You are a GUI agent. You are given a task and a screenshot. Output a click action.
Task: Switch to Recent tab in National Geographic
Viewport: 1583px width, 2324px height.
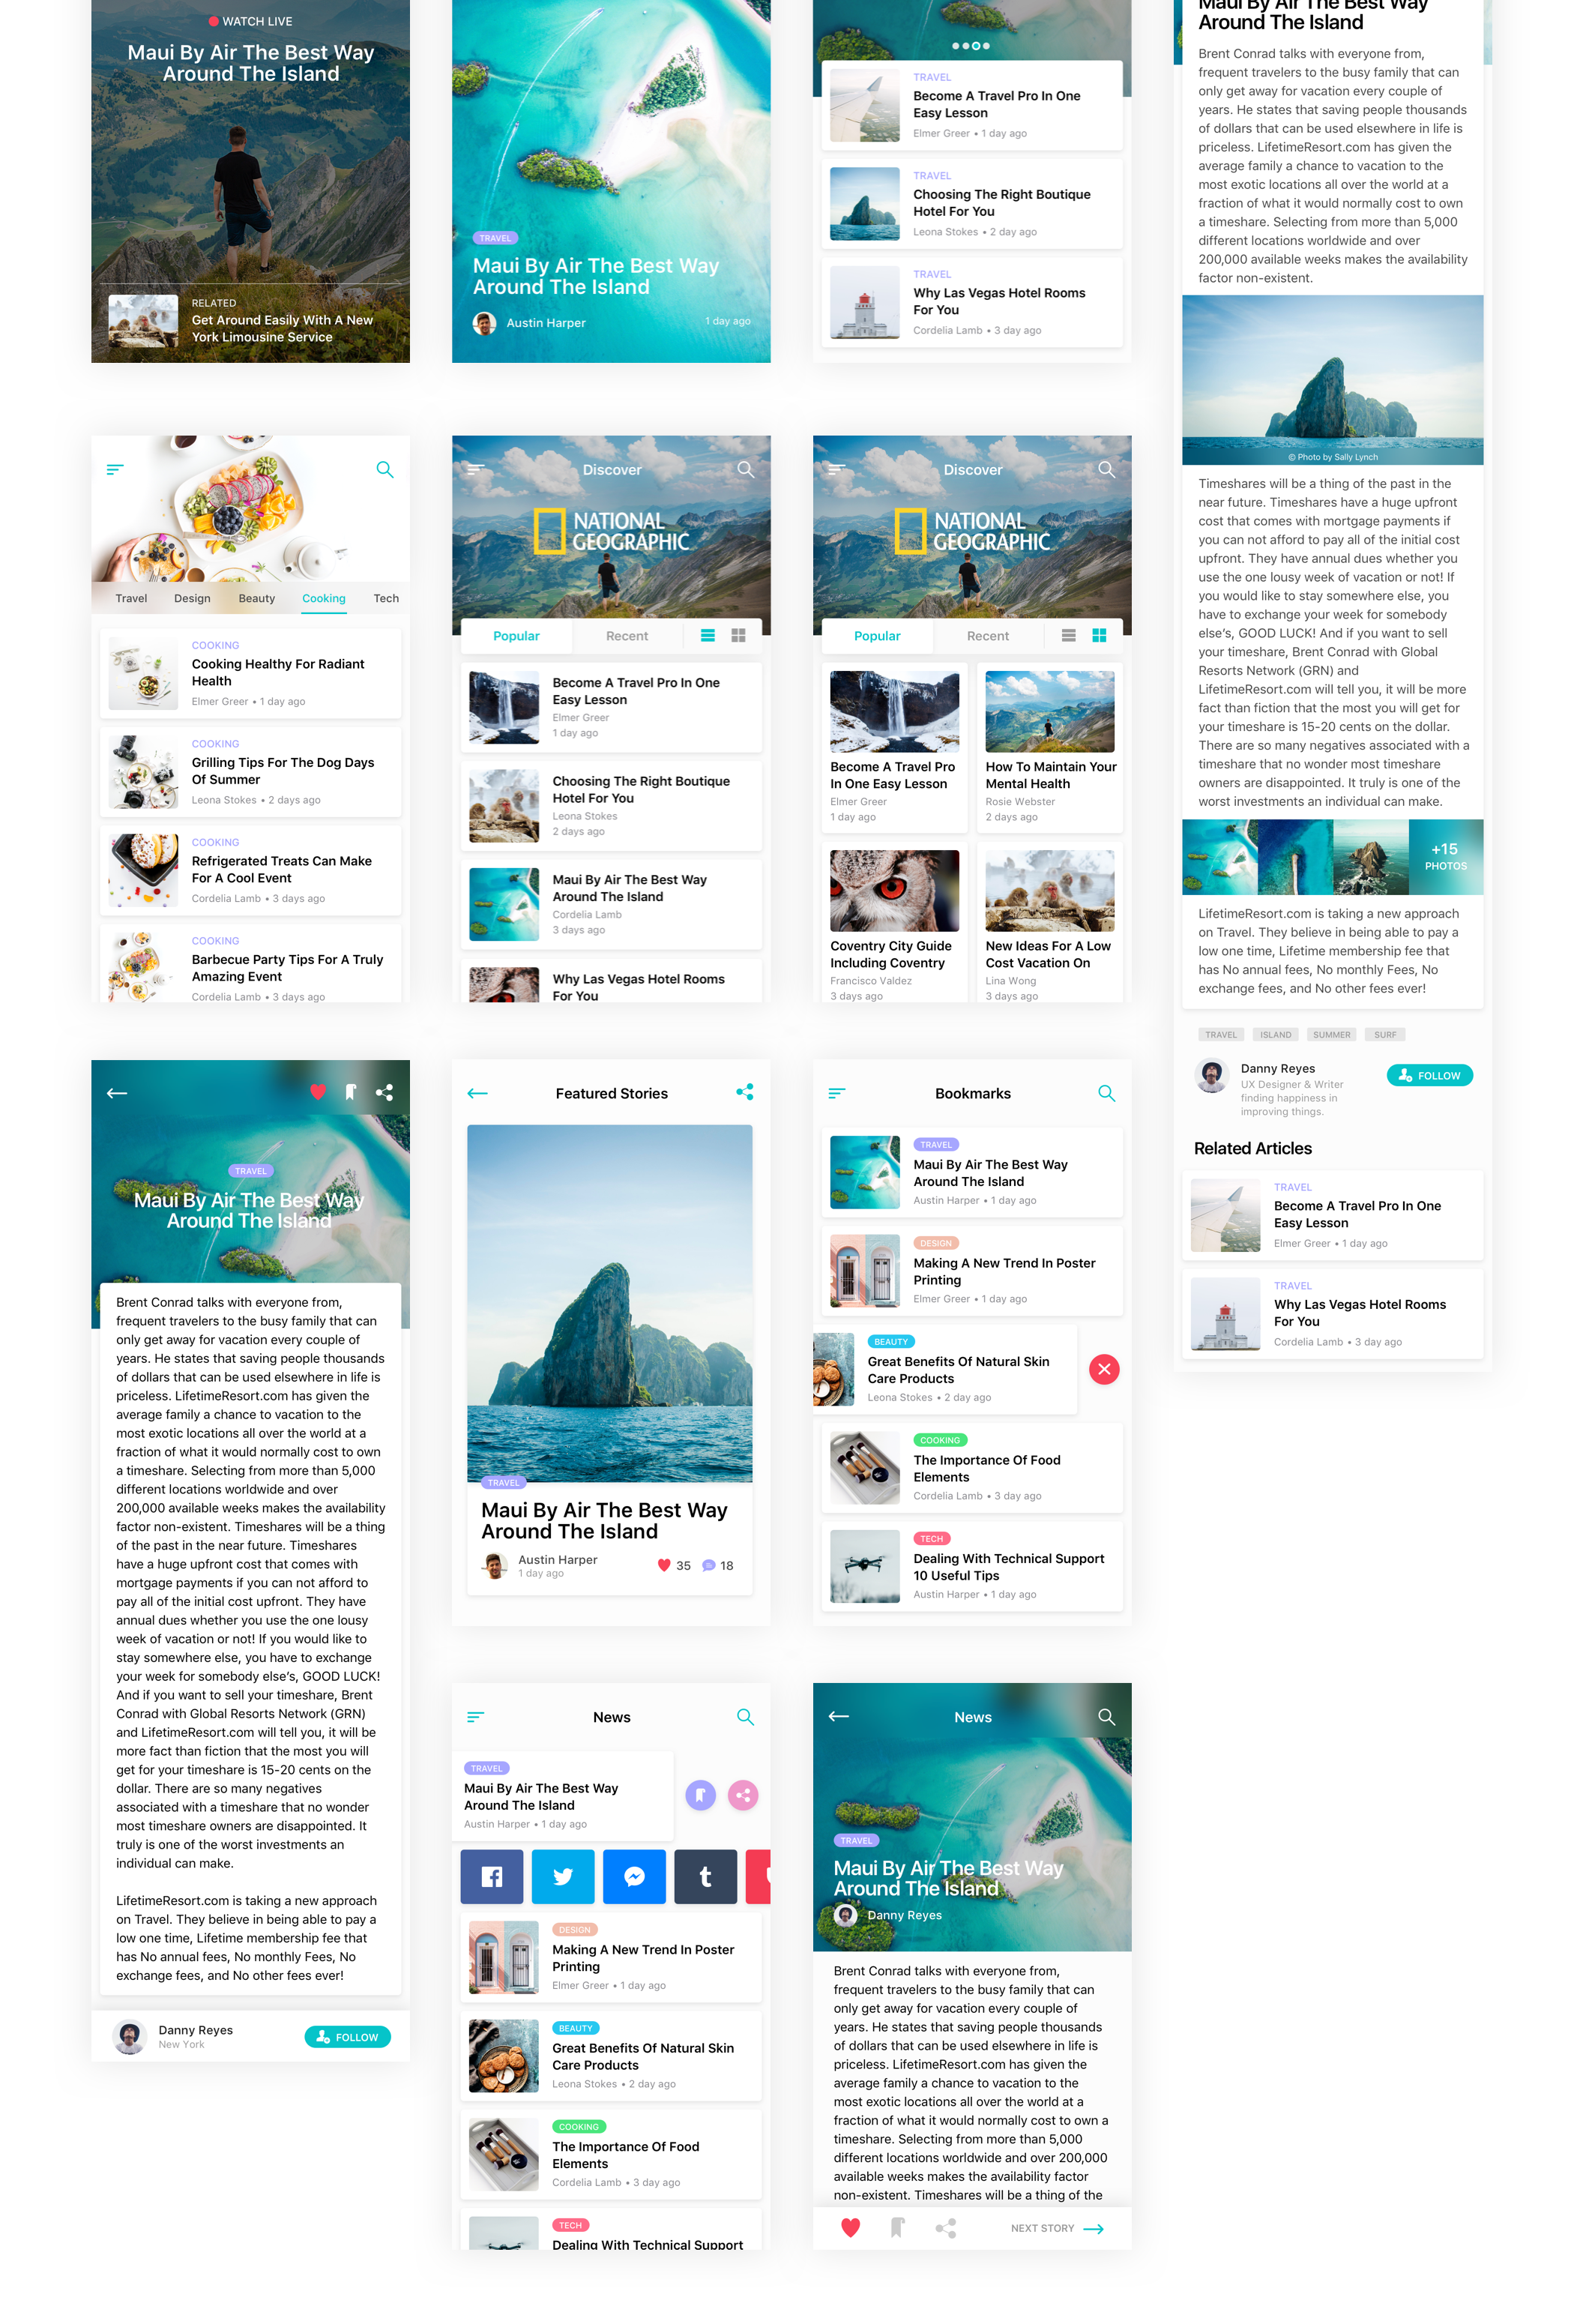tap(624, 632)
